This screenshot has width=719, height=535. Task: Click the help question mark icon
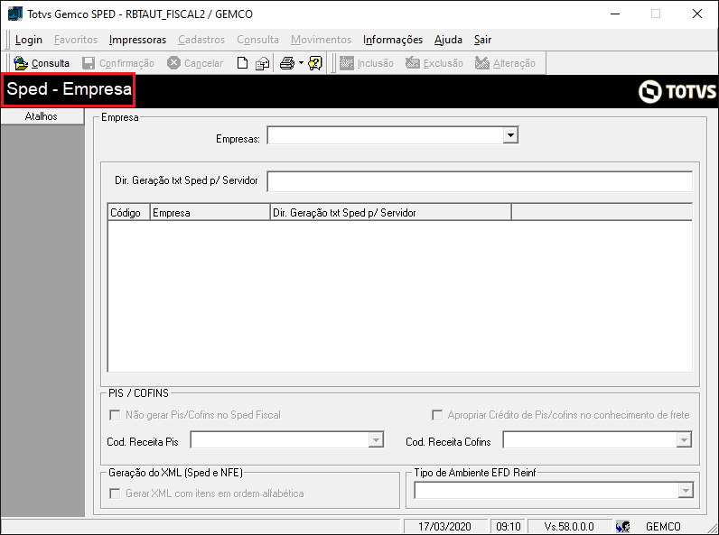pos(315,63)
